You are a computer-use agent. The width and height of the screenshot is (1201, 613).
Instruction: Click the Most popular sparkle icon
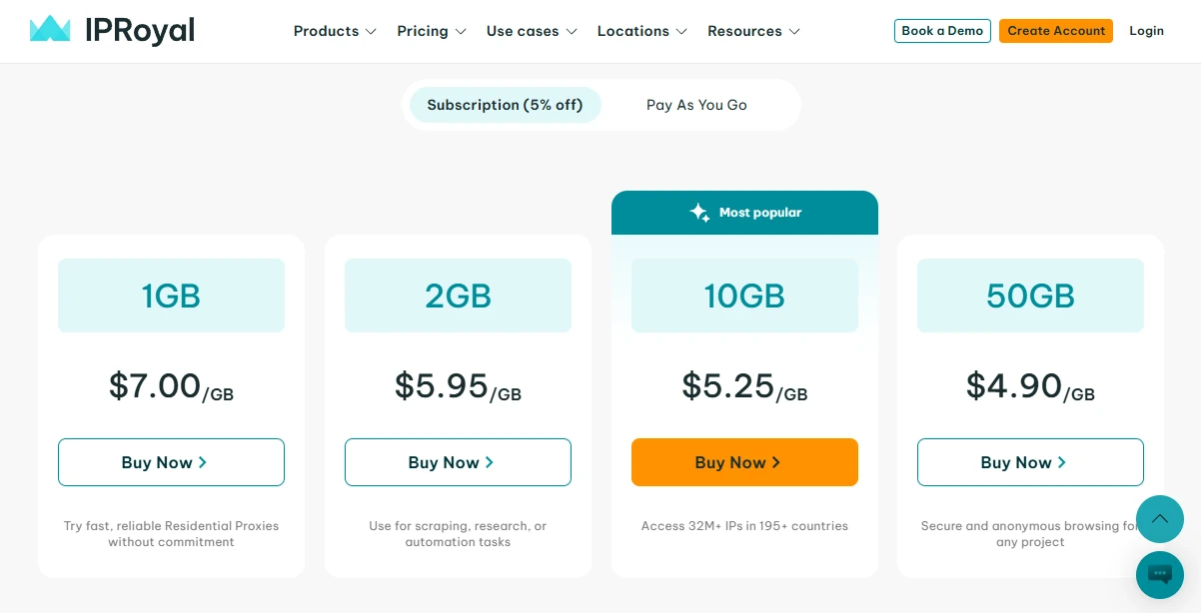coord(699,213)
